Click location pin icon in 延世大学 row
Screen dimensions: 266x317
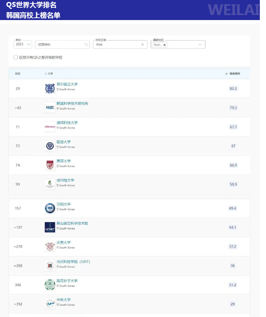point(57,147)
